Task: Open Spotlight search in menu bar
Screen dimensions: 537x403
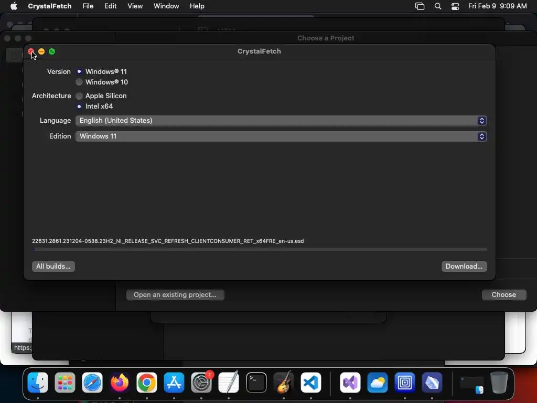Action: point(438,6)
